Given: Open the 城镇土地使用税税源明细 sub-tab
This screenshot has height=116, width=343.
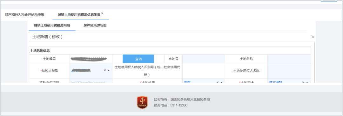Looking at the screenshot, I should click(52, 26).
